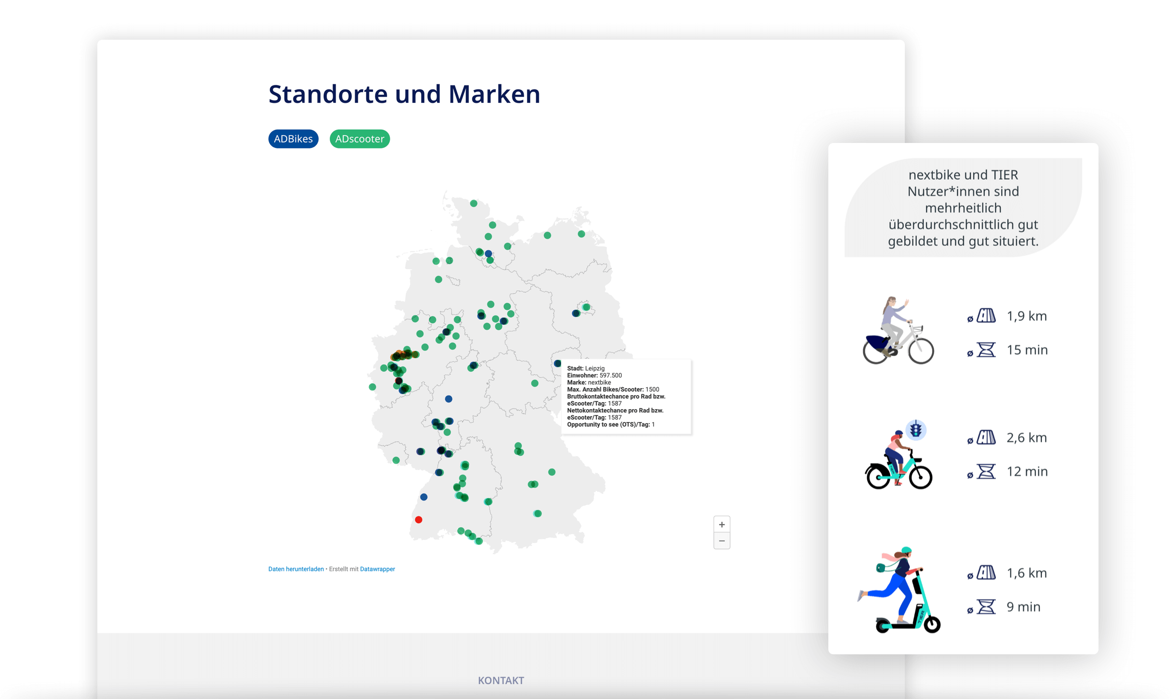Click the '1,6 km' distance value
Viewport: 1172px width, 699px height.
[x=1026, y=573]
